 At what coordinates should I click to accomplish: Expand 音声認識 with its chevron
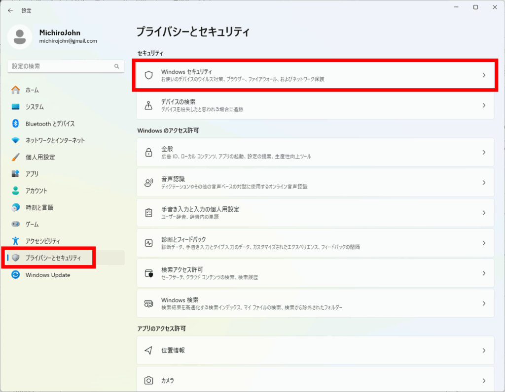click(484, 183)
